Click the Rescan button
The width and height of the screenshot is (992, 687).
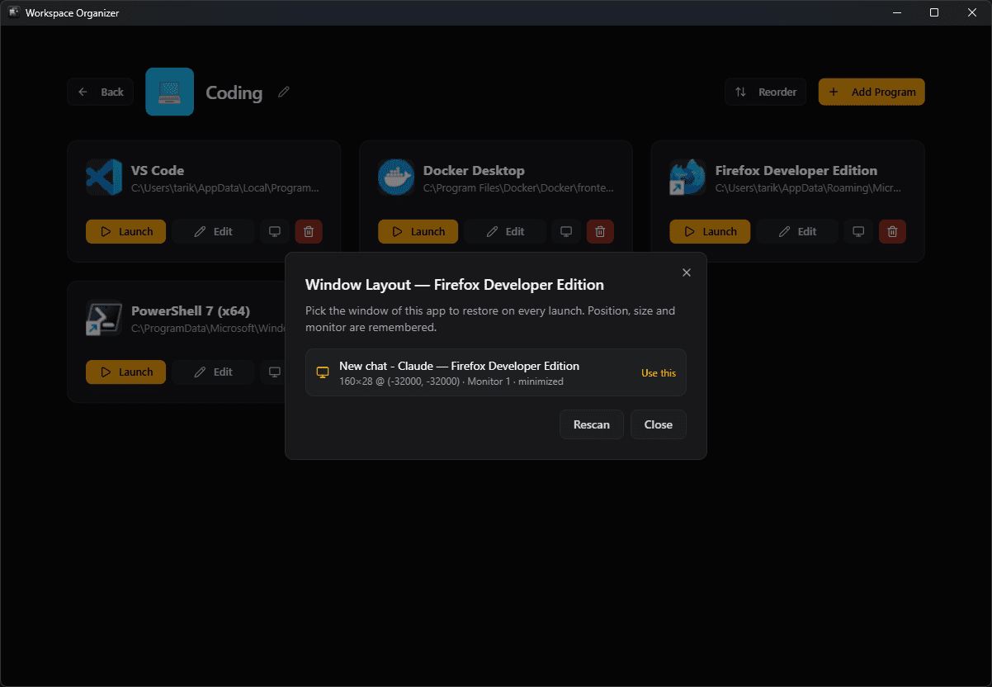(592, 424)
